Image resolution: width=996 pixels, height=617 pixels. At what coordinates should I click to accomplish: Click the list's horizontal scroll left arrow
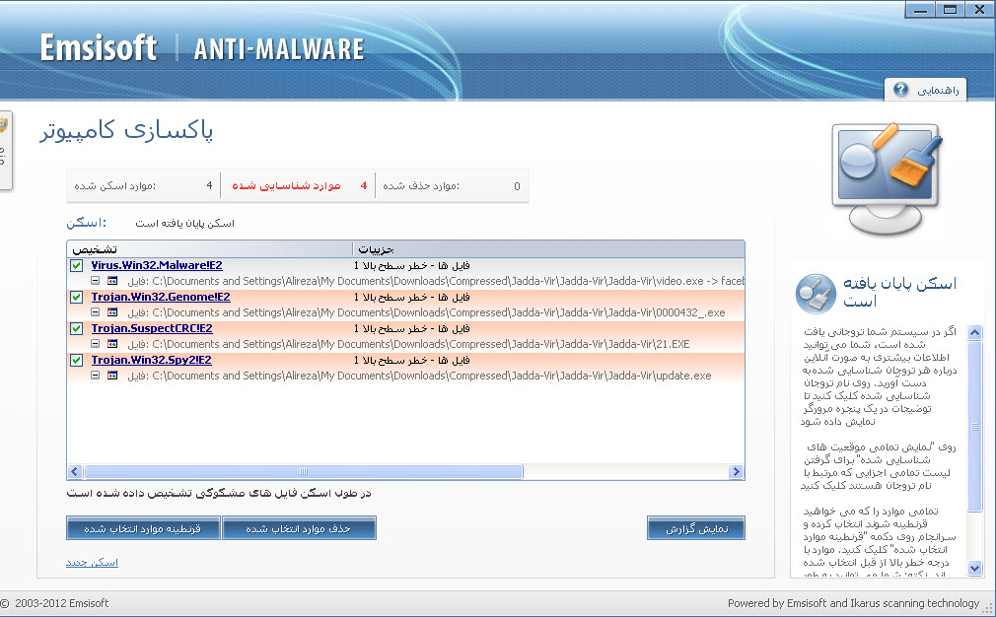pos(74,472)
